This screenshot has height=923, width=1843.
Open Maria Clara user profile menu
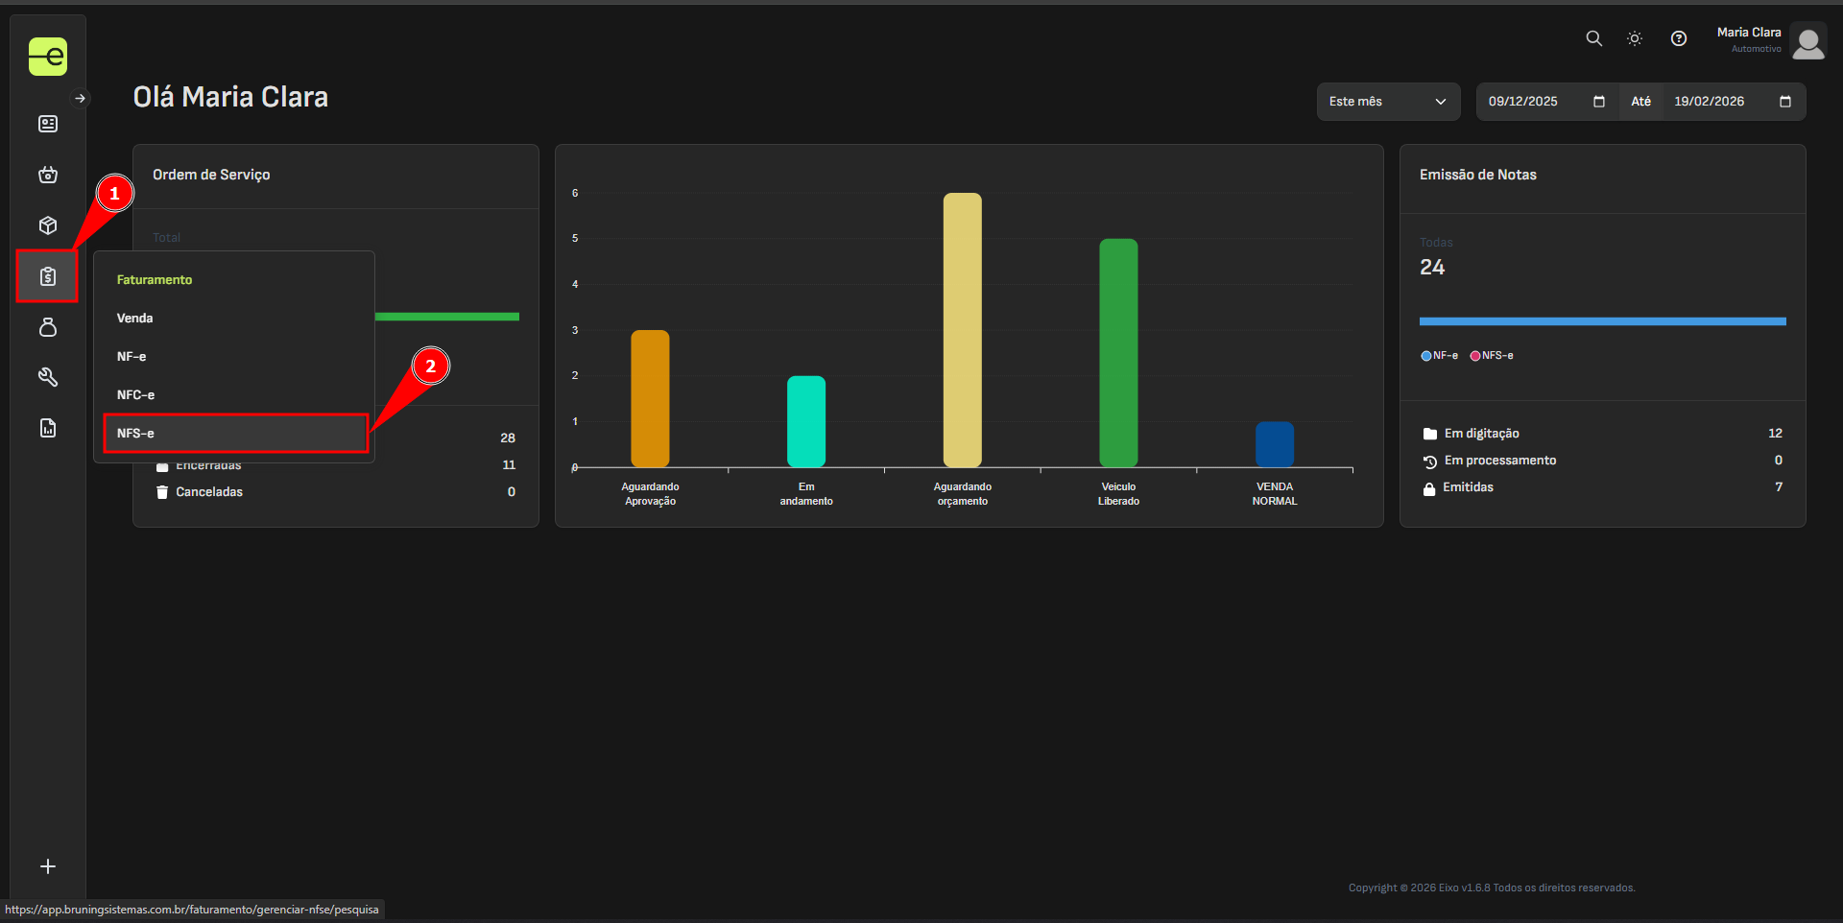[1771, 40]
